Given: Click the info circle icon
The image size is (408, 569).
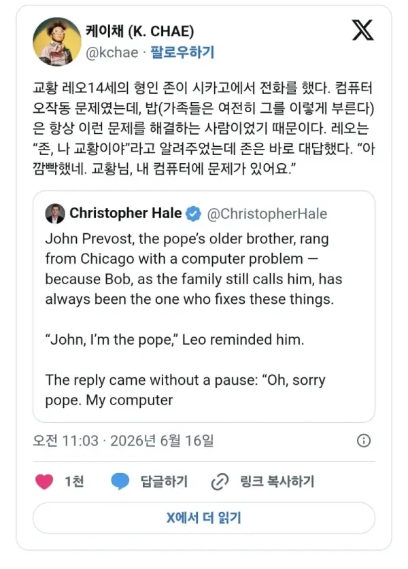Looking at the screenshot, I should [x=364, y=441].
